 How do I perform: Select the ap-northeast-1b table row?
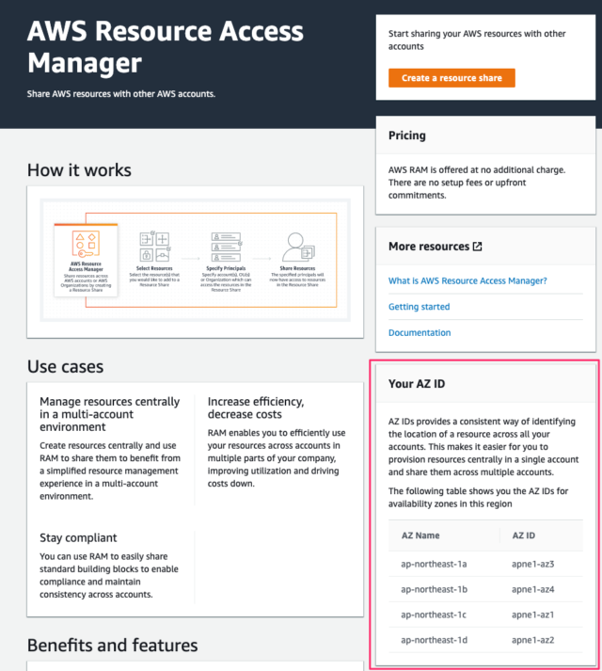click(x=485, y=589)
